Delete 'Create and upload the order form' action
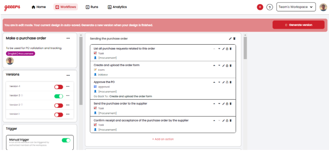The image size is (329, 151). click(x=230, y=65)
